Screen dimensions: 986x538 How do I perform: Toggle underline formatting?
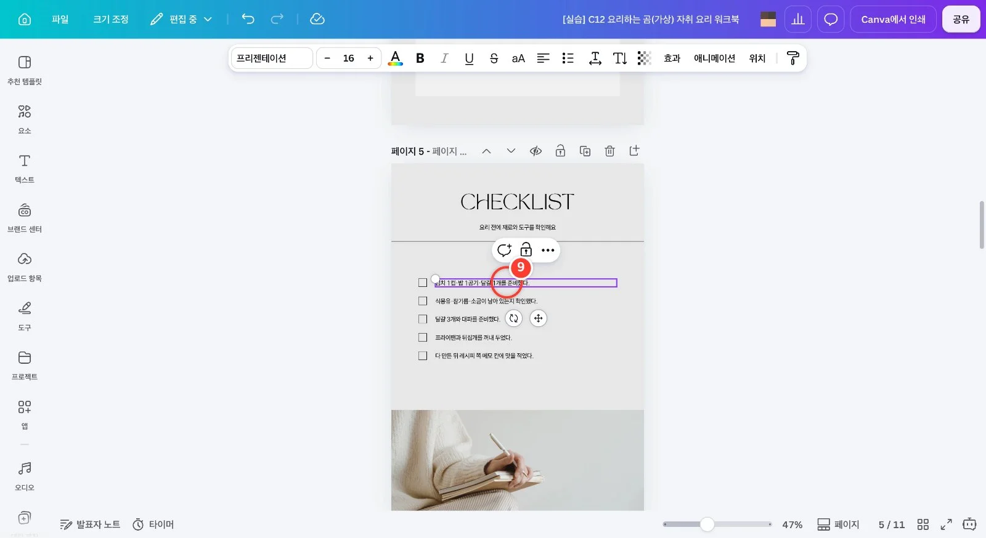(469, 58)
